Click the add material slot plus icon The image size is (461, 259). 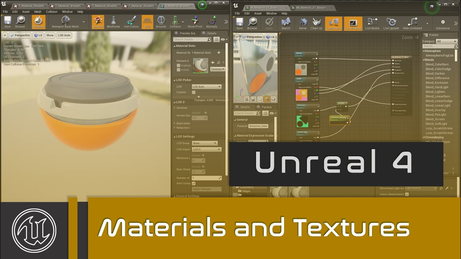[219, 53]
